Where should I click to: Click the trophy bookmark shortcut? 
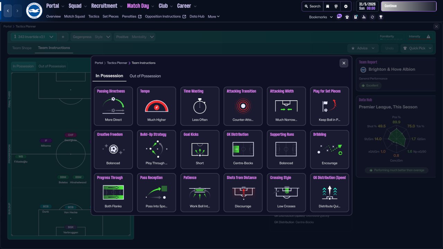[381, 17]
